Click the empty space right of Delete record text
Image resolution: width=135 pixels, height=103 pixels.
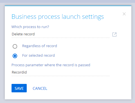(72, 34)
